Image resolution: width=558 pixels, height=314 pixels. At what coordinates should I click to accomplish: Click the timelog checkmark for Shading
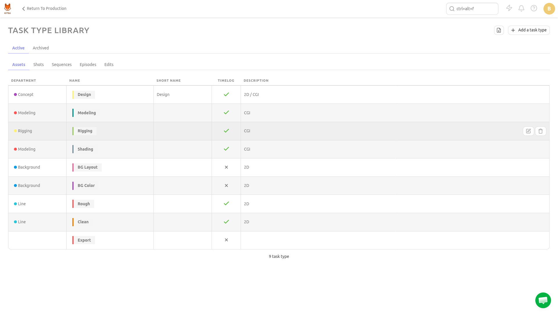(x=226, y=149)
